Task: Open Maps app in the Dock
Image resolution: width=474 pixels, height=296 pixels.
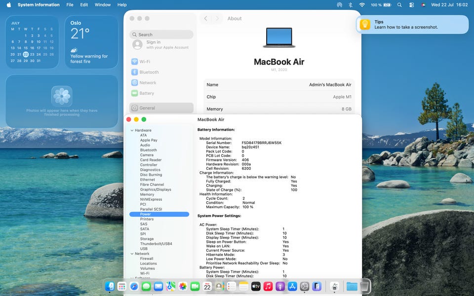Action: coord(170,286)
